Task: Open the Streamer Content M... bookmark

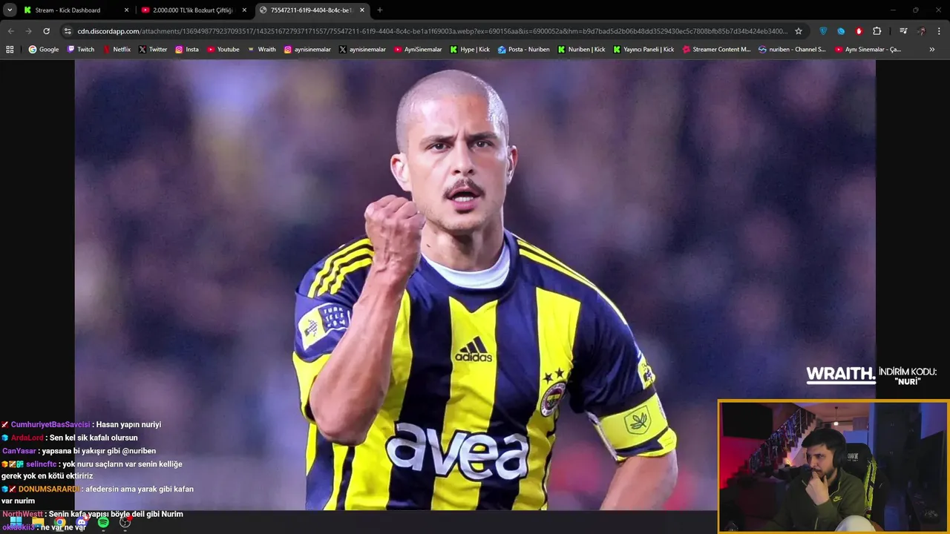Action: point(716,50)
